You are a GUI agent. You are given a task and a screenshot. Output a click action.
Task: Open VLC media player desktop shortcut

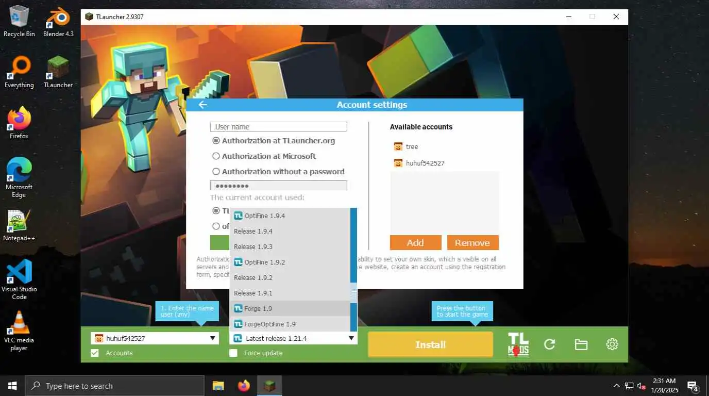click(20, 331)
